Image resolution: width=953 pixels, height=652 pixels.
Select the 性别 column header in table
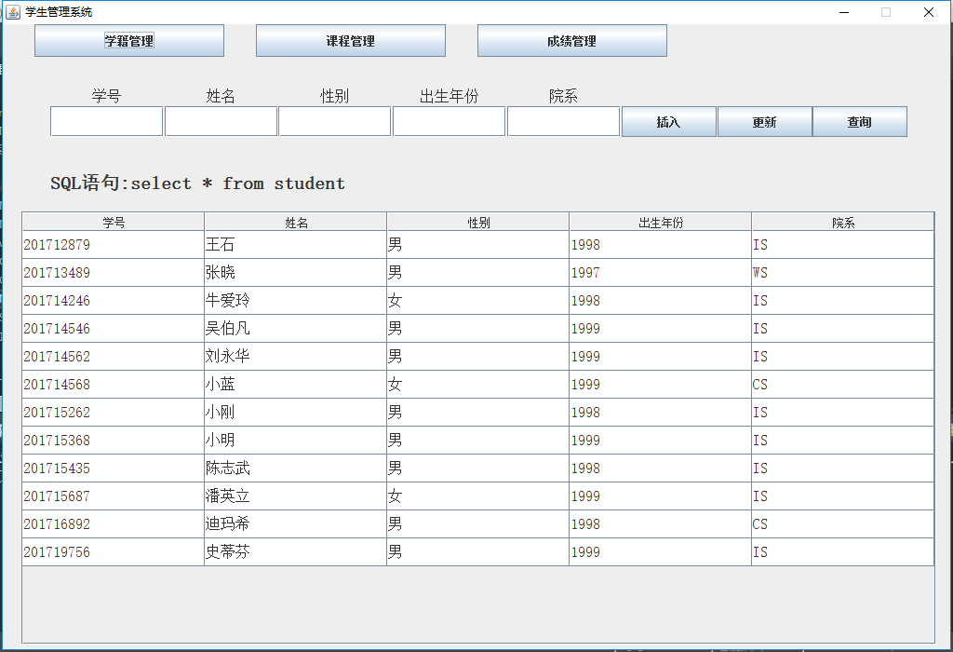coord(477,222)
